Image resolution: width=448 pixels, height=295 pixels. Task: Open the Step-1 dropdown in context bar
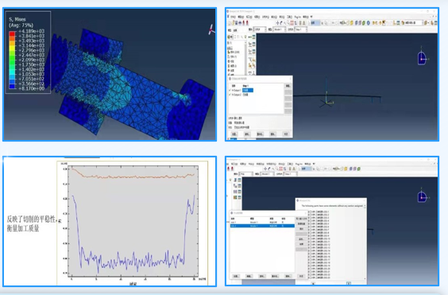pos(300,29)
